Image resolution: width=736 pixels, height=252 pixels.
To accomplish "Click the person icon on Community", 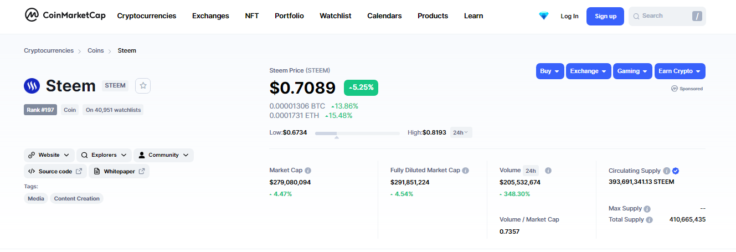I will (142, 155).
